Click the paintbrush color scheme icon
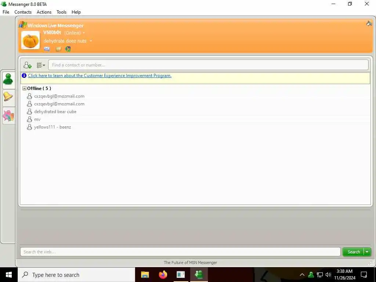Viewport: 376px width, 282px height. coord(369,23)
